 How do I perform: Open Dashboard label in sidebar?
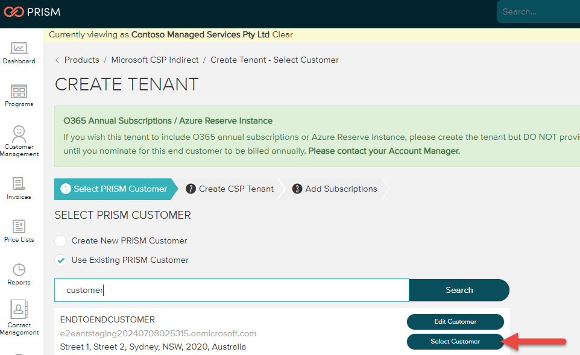coord(19,61)
